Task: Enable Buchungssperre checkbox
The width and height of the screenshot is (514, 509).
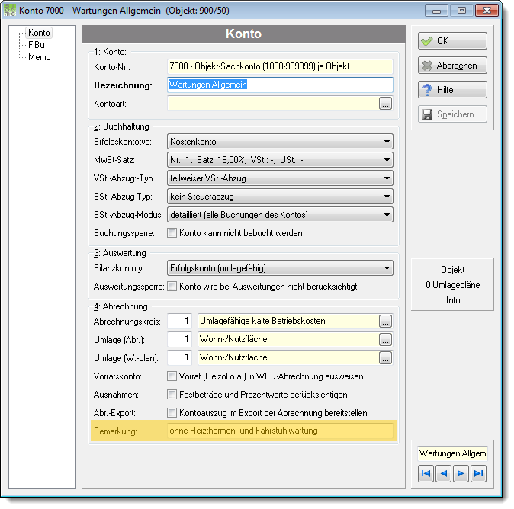Action: click(172, 233)
